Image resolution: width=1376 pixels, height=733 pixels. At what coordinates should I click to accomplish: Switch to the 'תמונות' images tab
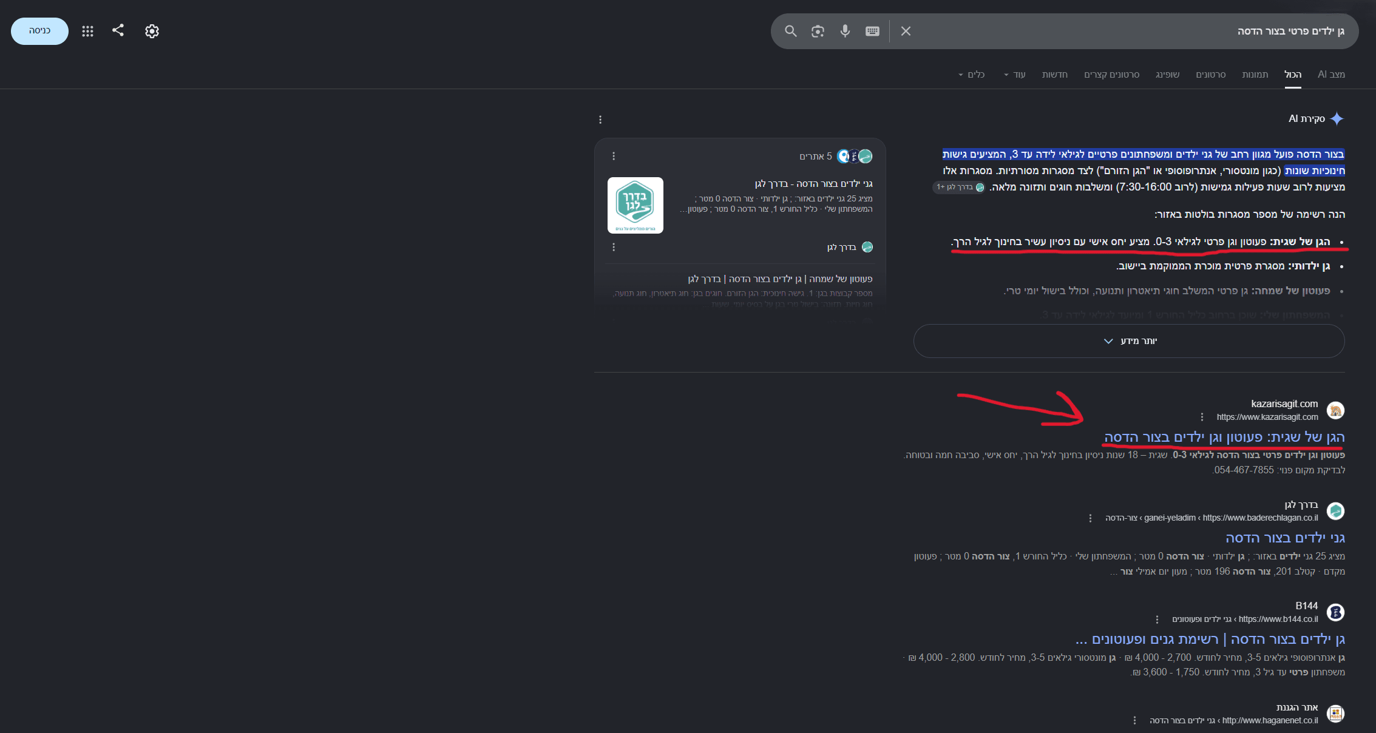(1255, 75)
